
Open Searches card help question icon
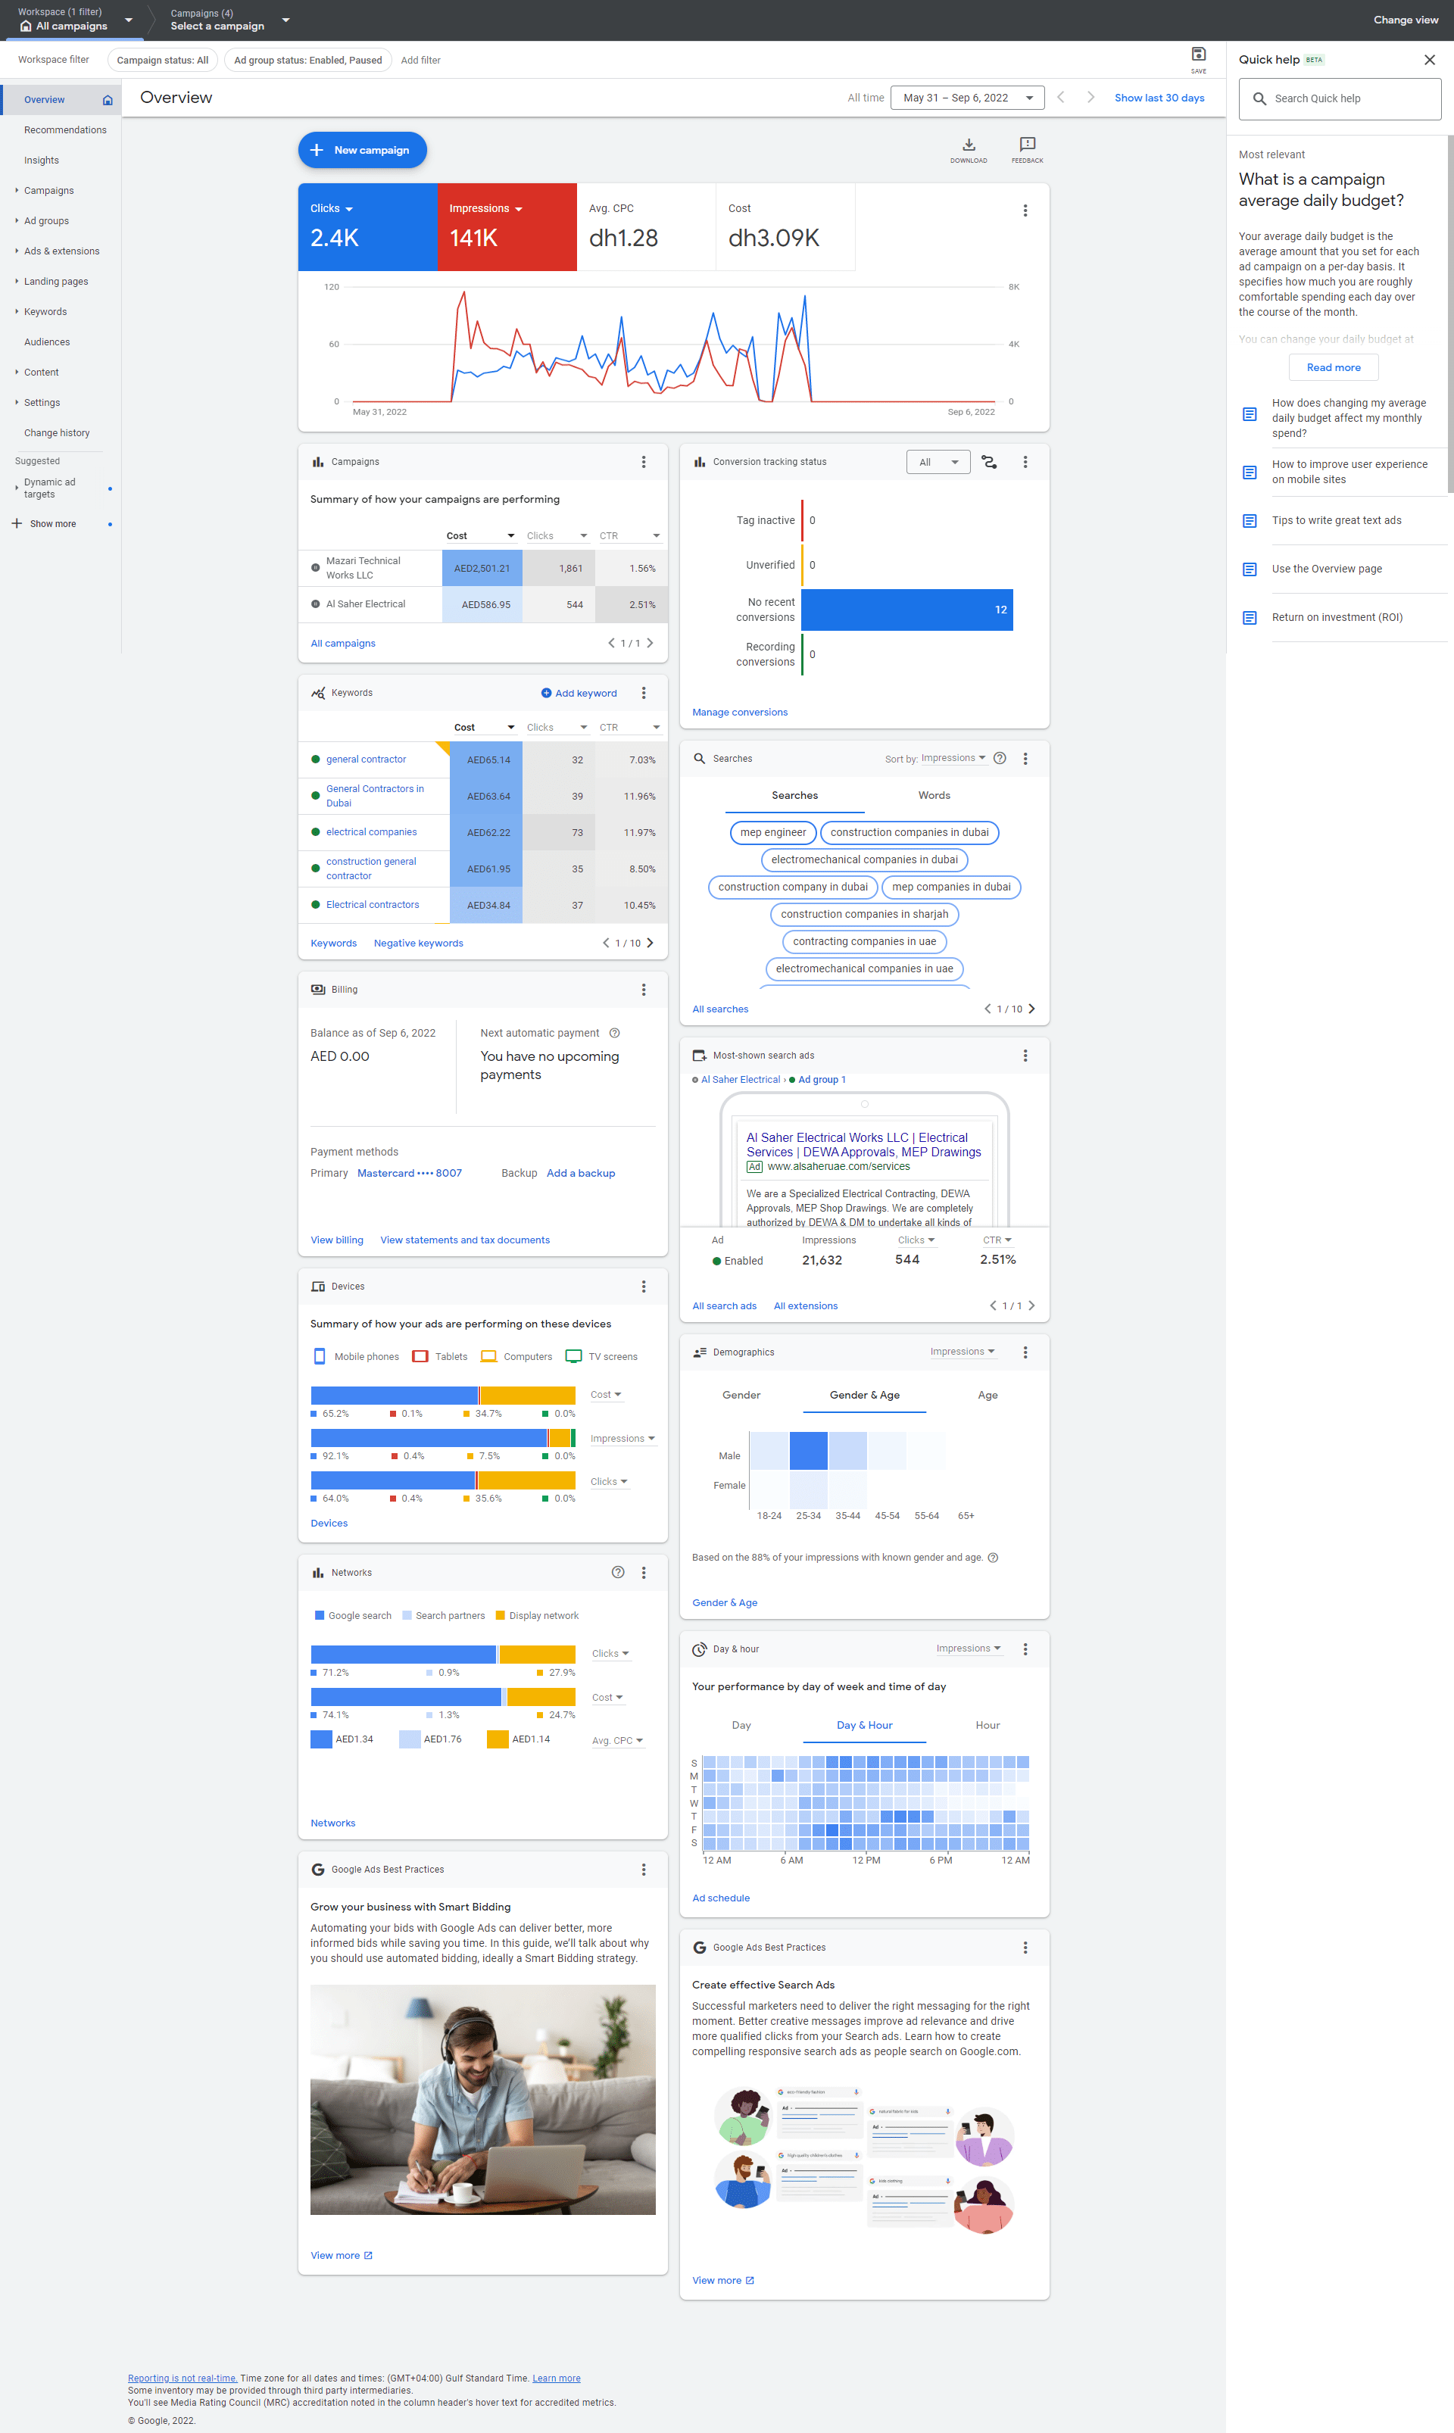pos(1000,758)
